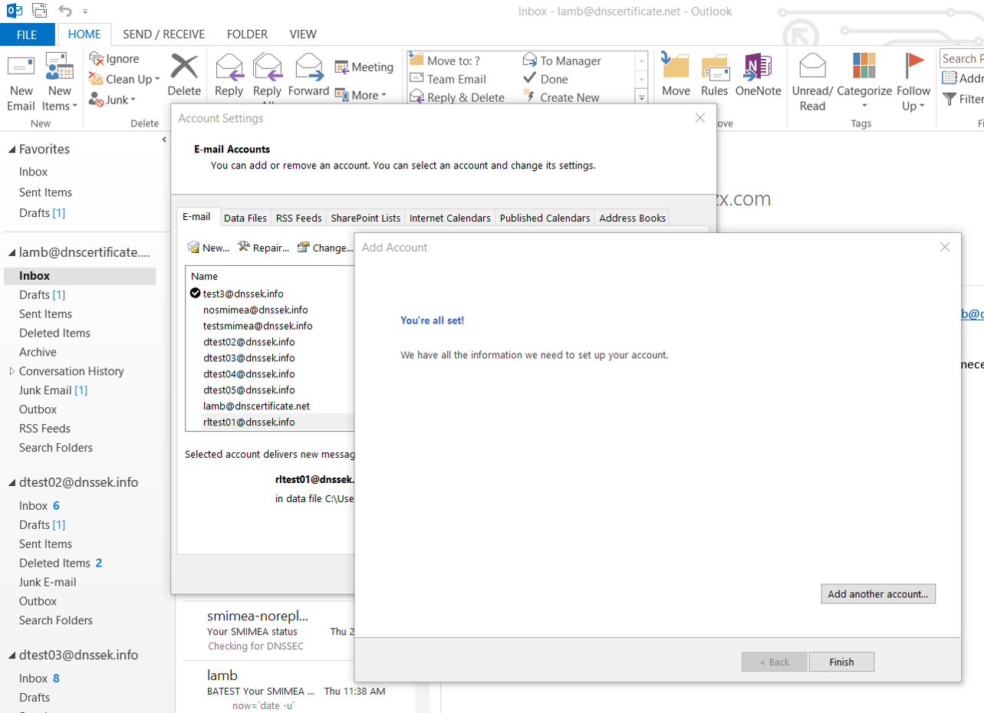
Task: Click the Name column header
Action: click(204, 276)
